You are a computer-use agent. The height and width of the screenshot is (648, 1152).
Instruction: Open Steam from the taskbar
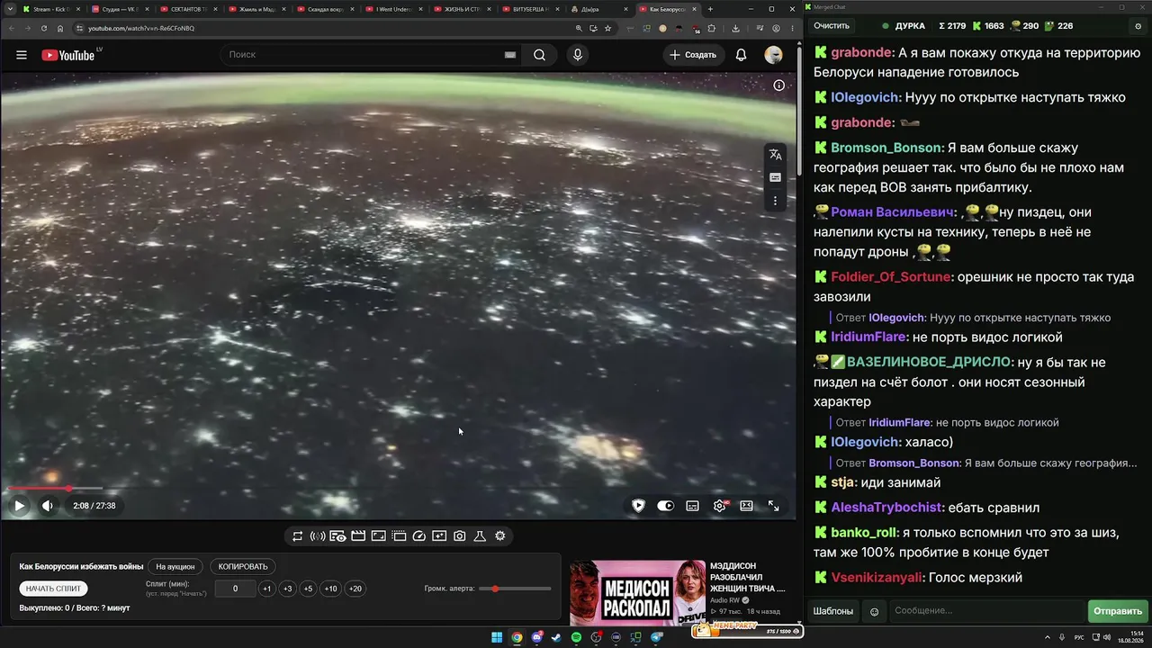coord(556,638)
